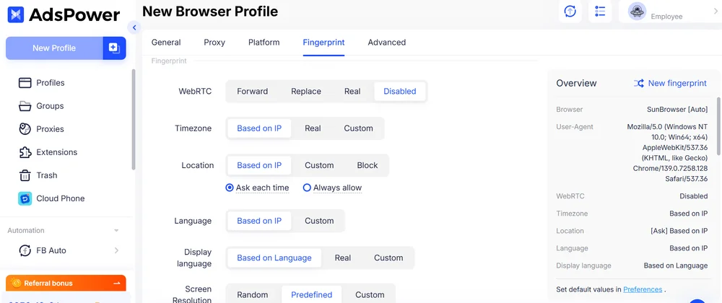Image resolution: width=722 pixels, height=303 pixels.
Task: Open the Extensions puzzle icon
Action: pyautogui.click(x=25, y=152)
